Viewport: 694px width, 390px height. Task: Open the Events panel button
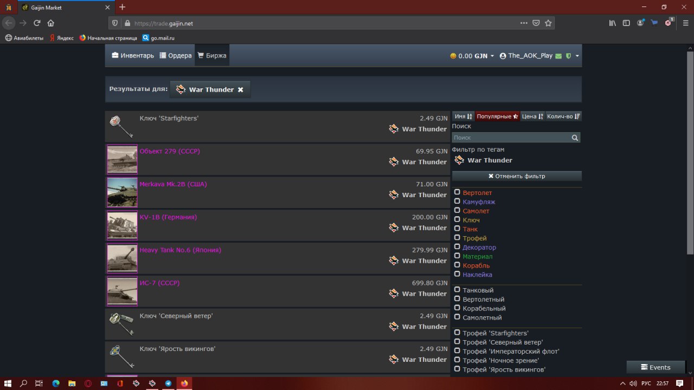click(x=656, y=367)
